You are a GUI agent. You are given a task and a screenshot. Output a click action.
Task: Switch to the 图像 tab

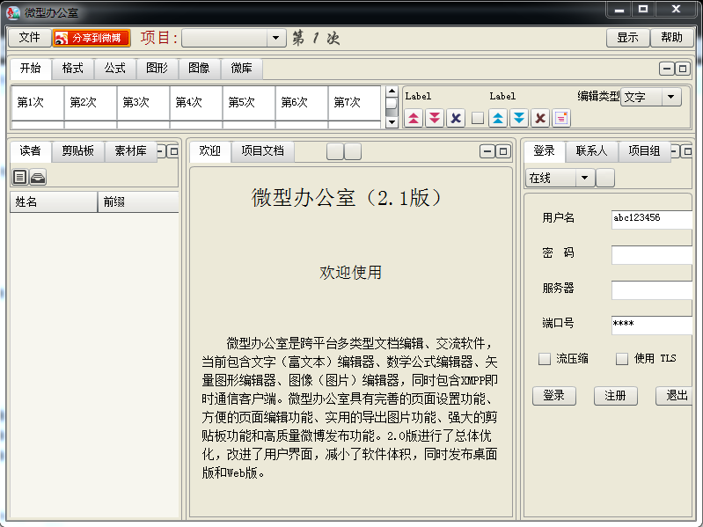click(x=199, y=69)
